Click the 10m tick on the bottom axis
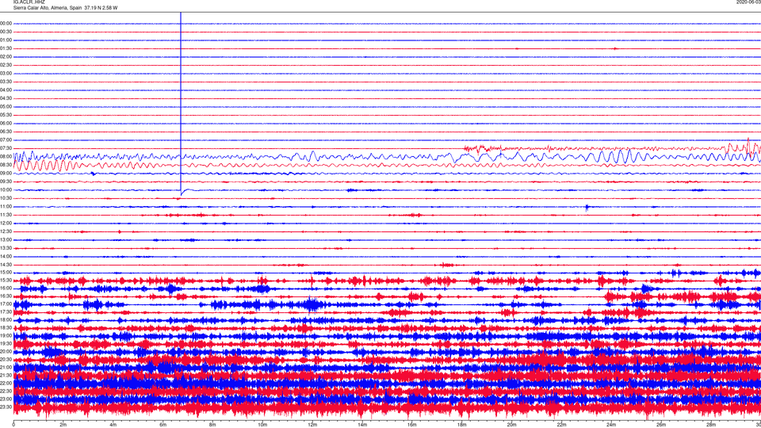Viewport: 761px width, 428px height. click(x=262, y=425)
